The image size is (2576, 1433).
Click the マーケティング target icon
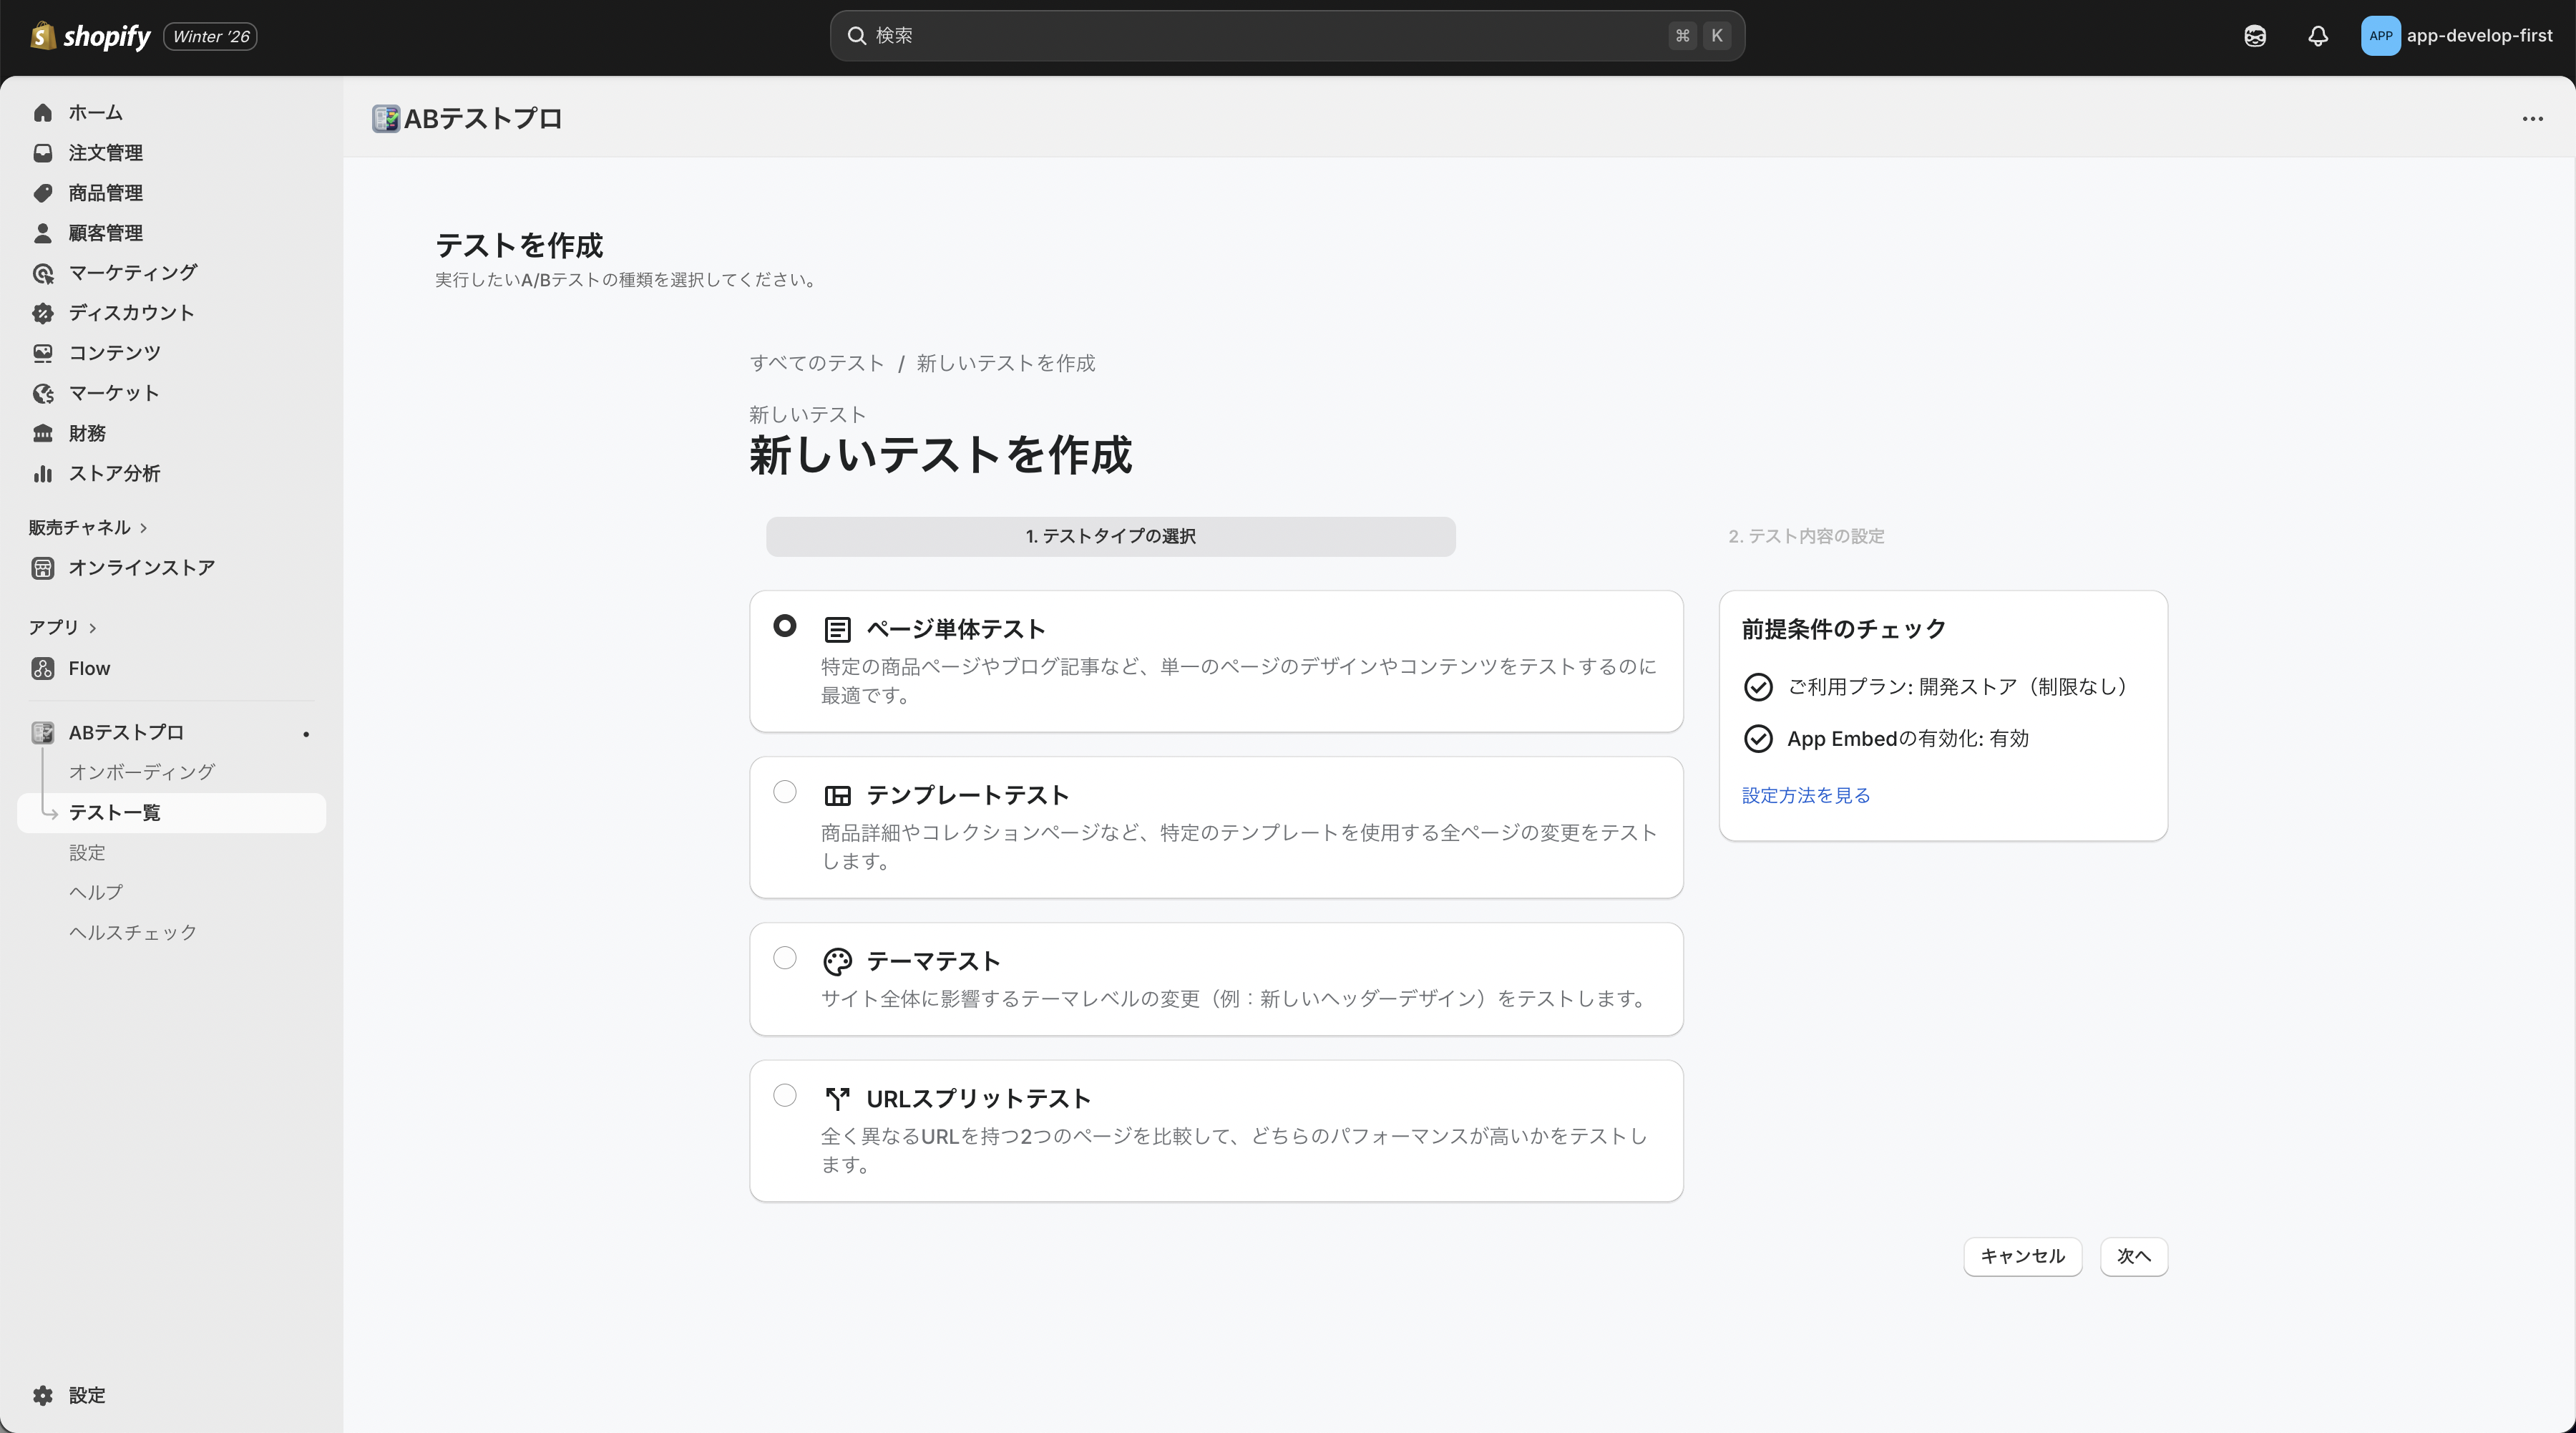pyautogui.click(x=42, y=273)
